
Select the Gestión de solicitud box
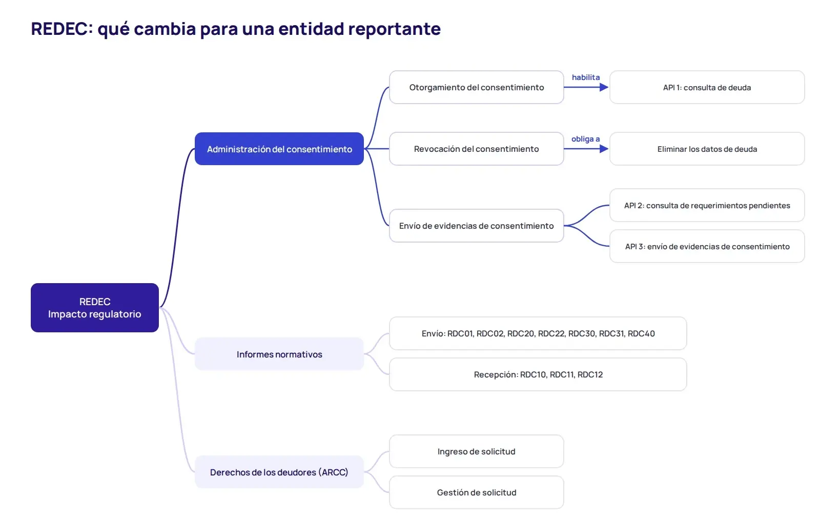coord(477,492)
